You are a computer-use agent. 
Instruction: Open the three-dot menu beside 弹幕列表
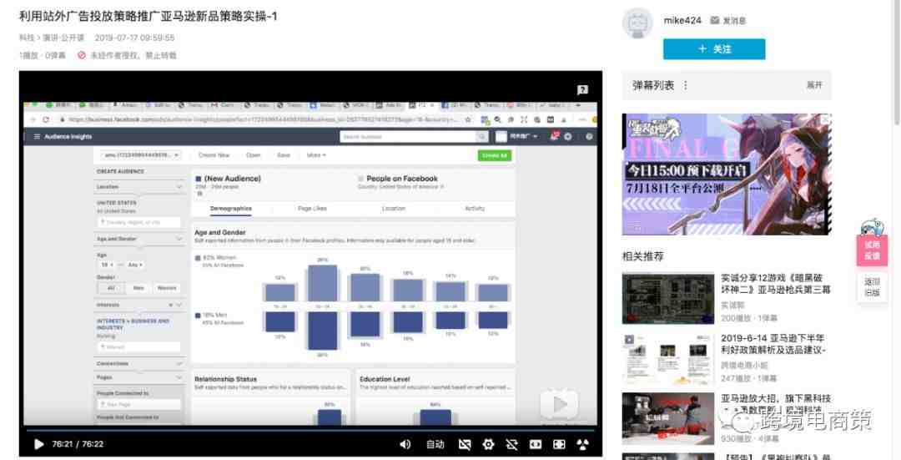pos(686,85)
